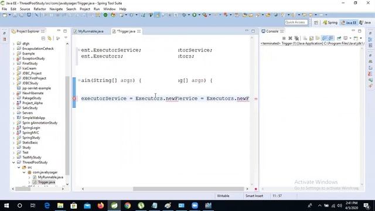Open Microsoft Edge from the taskbar
This screenshot has width=375, height=211.
point(47,206)
